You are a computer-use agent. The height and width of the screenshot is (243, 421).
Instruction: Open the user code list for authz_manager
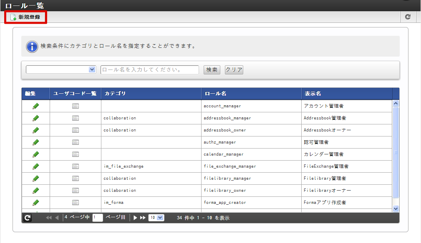coord(76,142)
